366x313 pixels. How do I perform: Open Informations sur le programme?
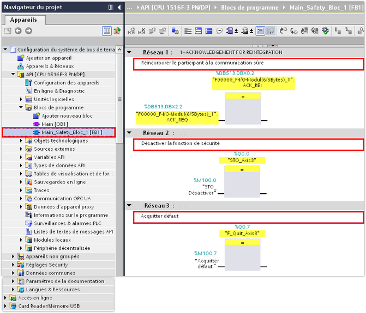point(70,215)
